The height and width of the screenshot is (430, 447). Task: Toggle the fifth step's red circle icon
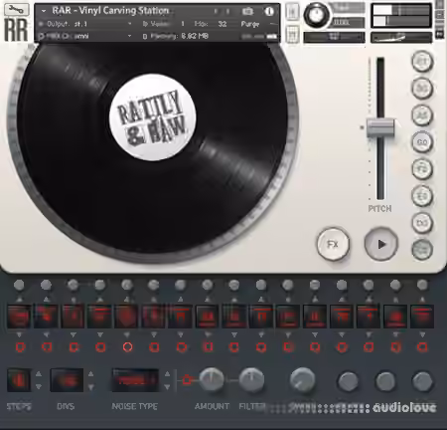tap(127, 347)
